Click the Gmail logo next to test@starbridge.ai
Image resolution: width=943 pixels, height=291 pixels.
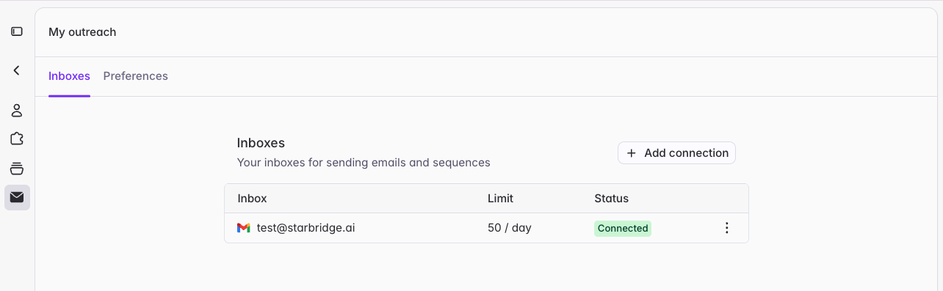click(244, 228)
